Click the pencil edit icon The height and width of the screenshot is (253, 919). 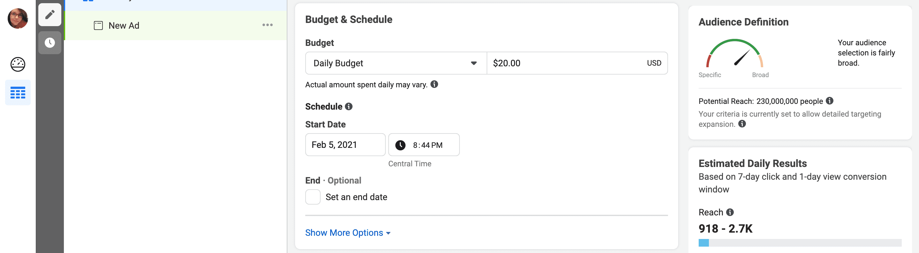pos(49,15)
